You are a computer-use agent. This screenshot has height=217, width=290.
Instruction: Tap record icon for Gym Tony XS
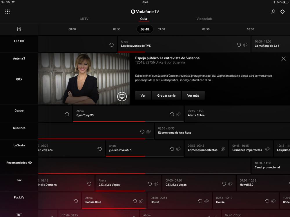[x=178, y=114]
